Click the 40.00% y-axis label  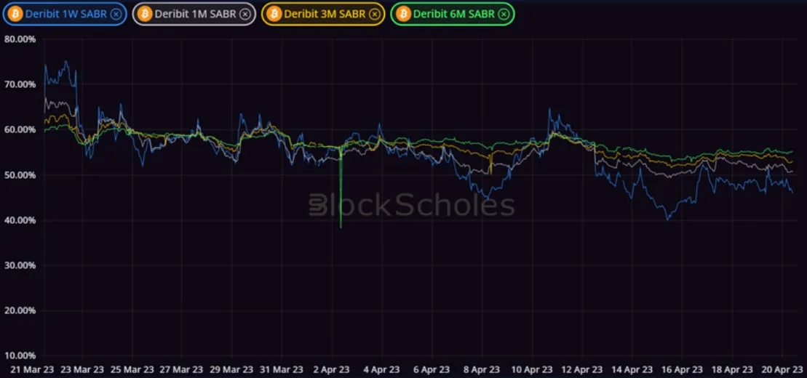19,220
